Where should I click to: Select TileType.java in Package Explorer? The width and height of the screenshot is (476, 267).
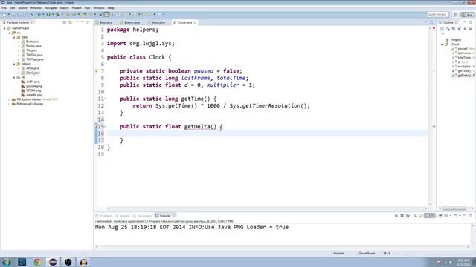click(35, 59)
